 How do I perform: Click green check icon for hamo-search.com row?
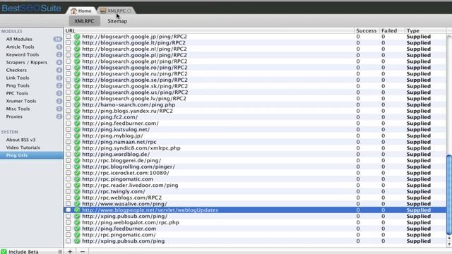tap(77, 105)
